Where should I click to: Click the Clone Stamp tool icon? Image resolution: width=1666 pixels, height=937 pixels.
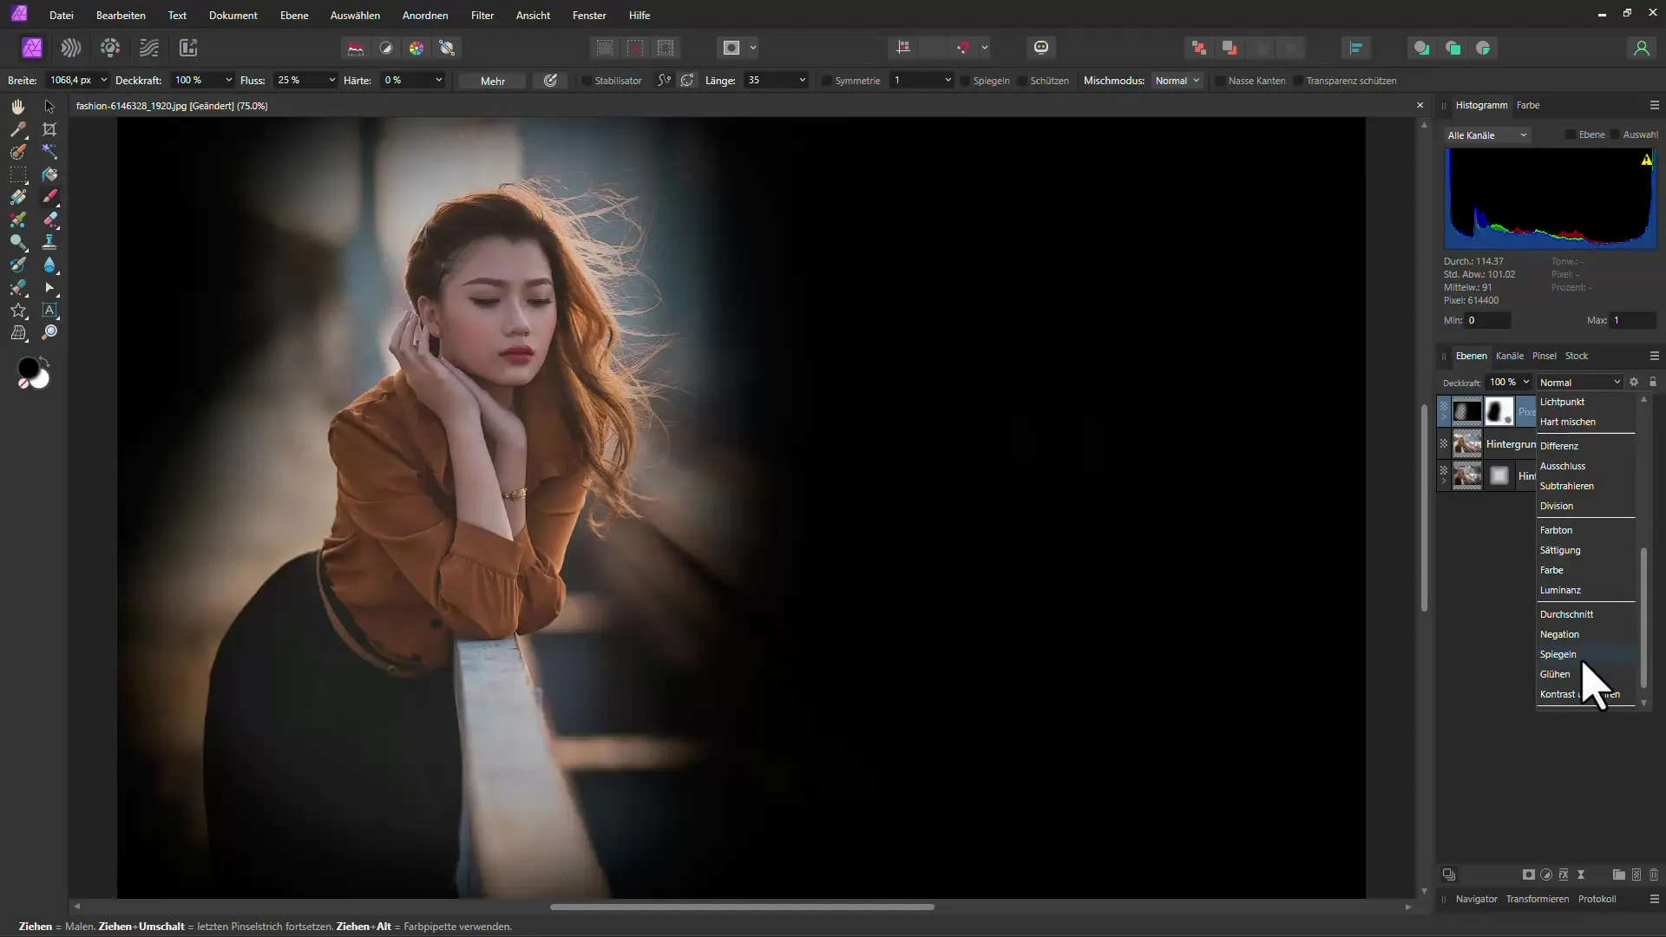click(x=50, y=244)
